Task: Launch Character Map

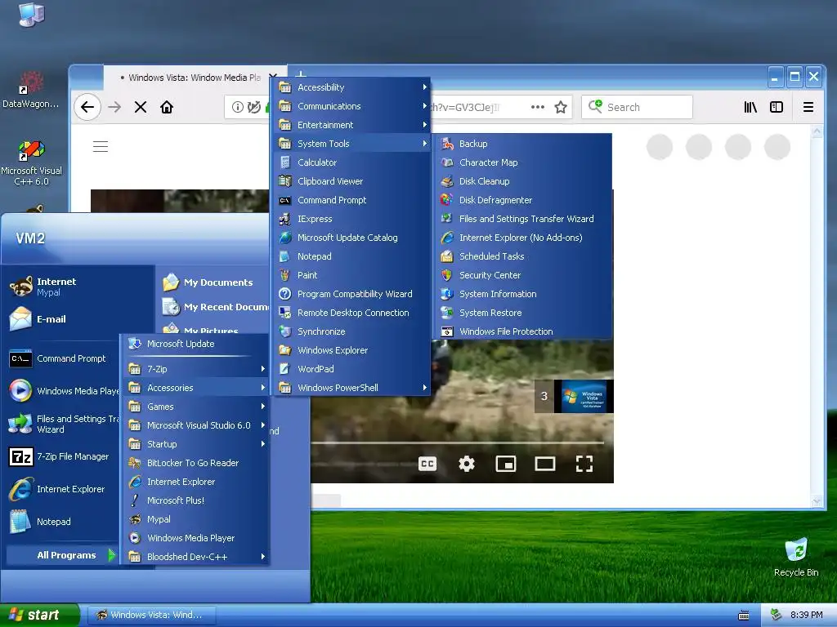Action: tap(521, 162)
